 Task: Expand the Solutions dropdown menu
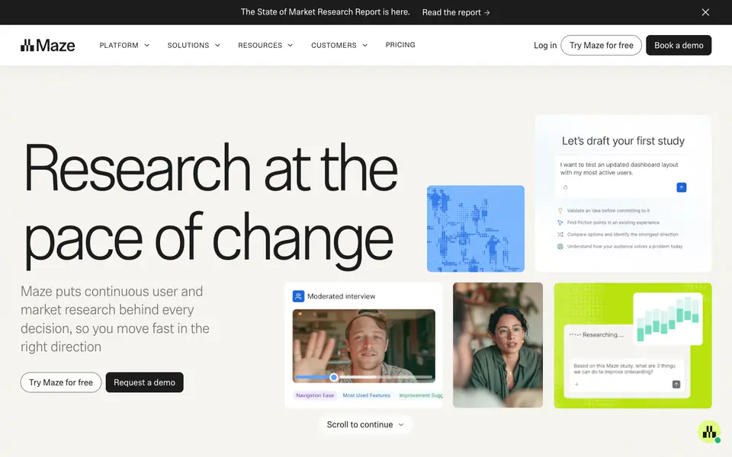(x=194, y=45)
